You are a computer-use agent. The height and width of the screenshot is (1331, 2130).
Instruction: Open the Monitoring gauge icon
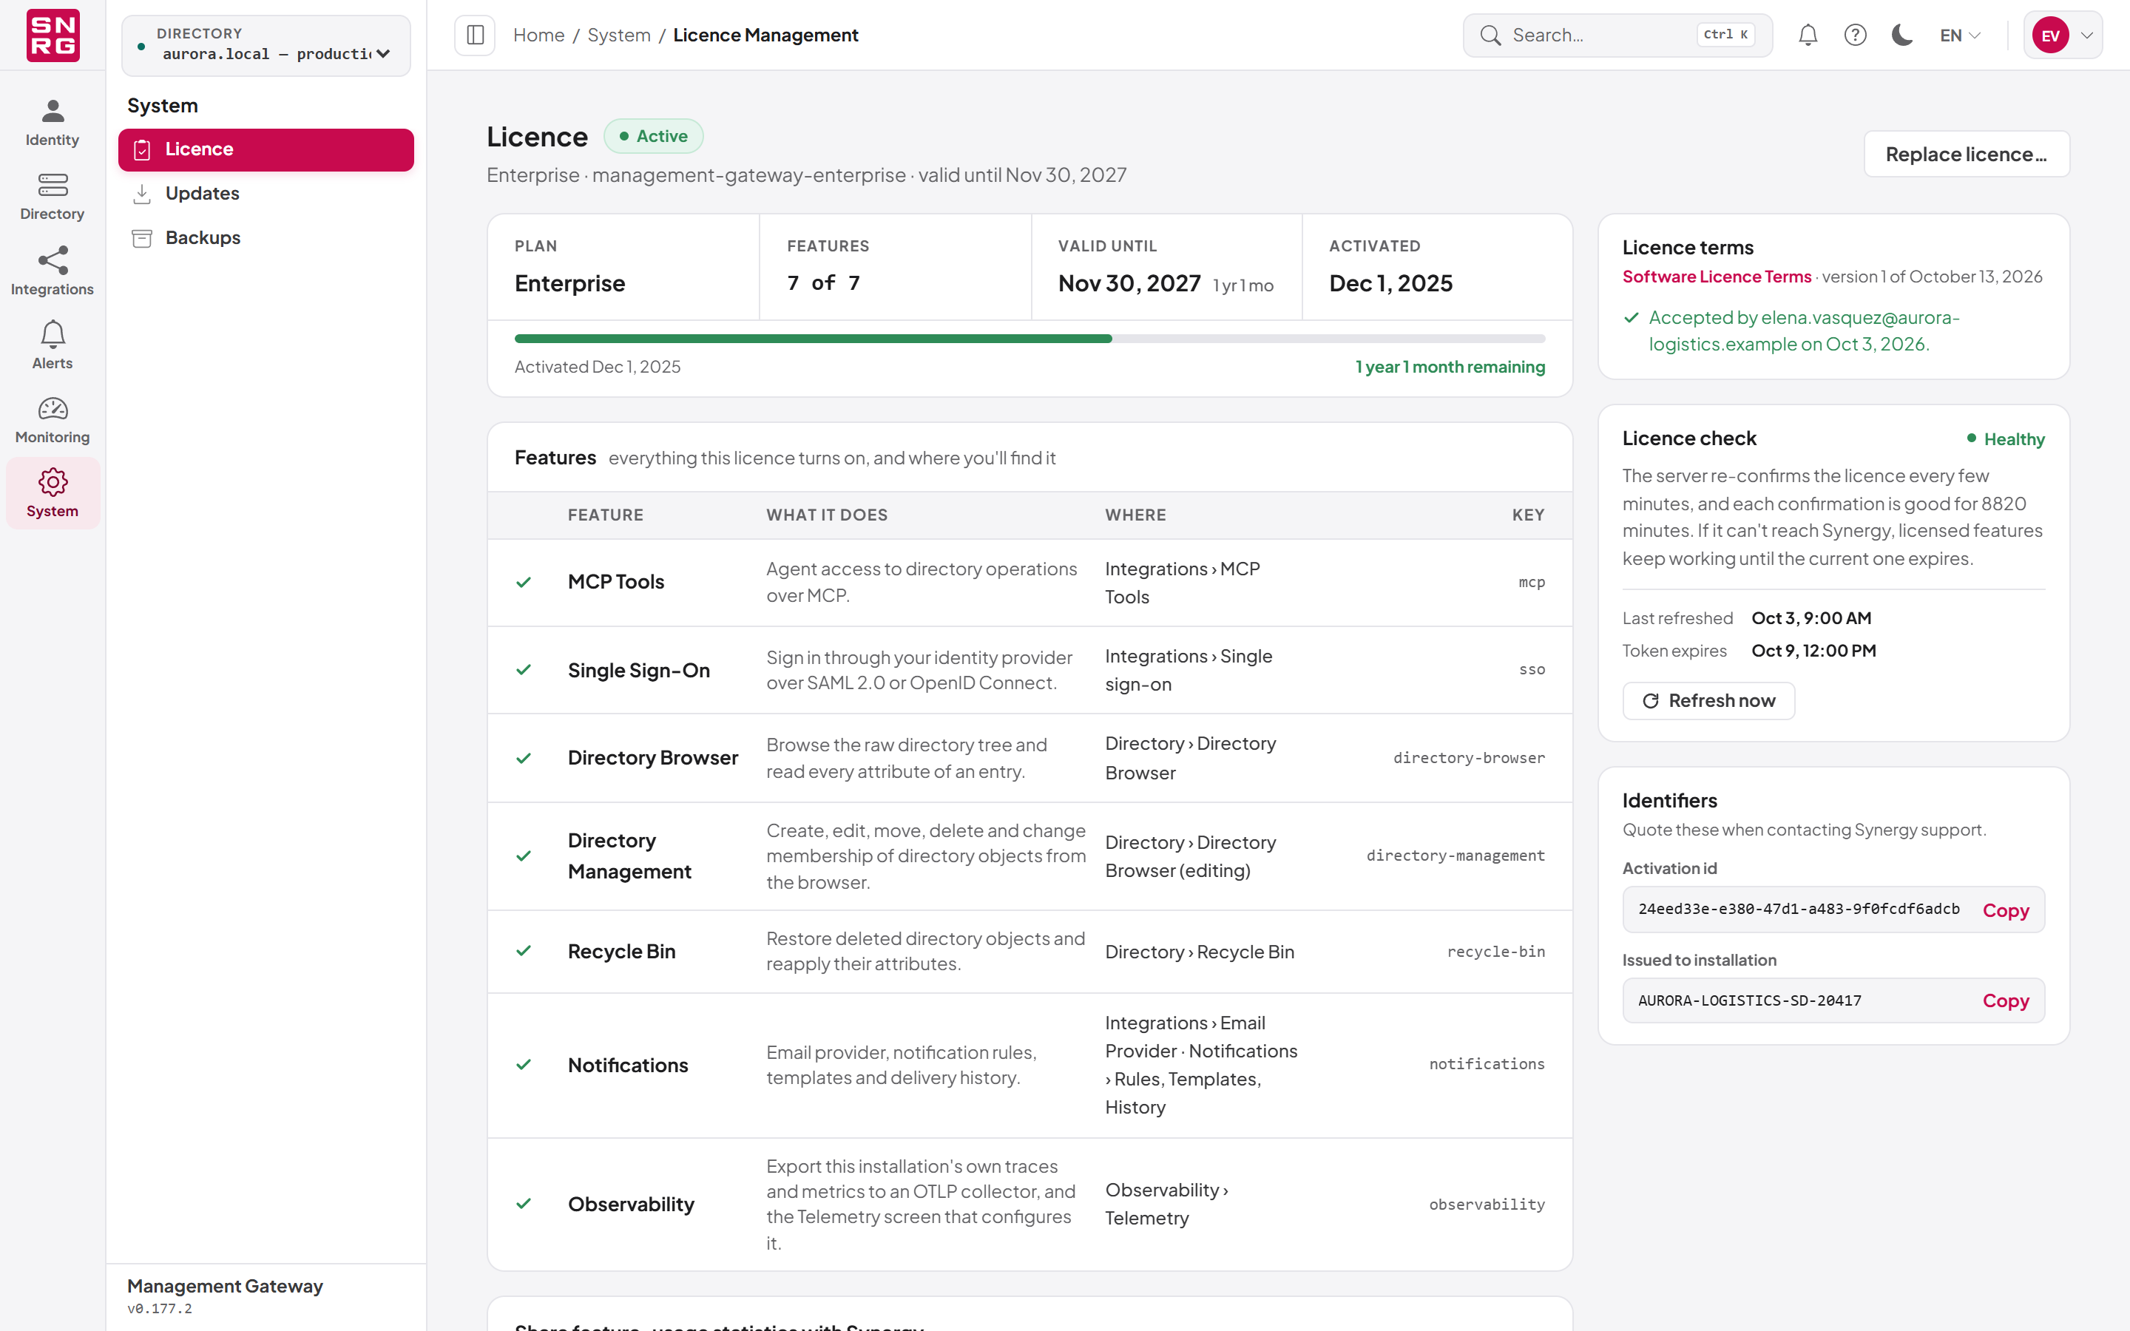pos(53,408)
